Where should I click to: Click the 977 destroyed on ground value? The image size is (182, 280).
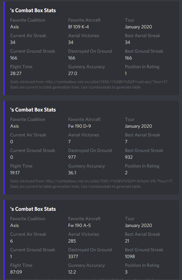pos(72,157)
